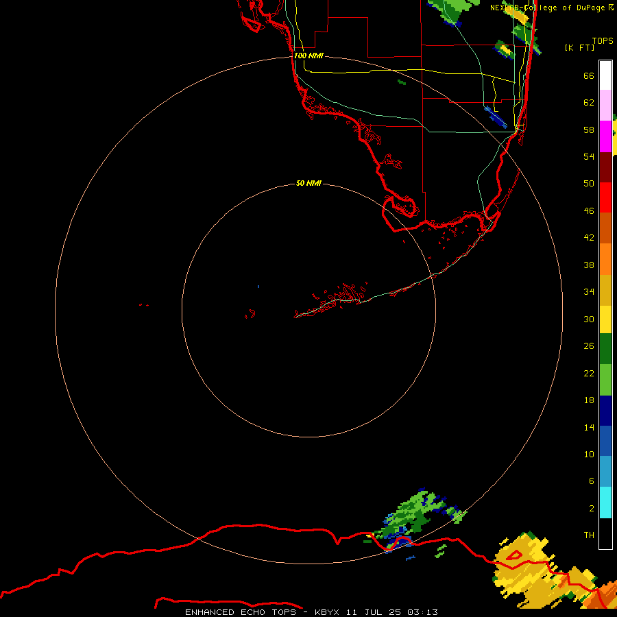This screenshot has width=617, height=617.
Task: Click the legend value '42'
Action: tap(589, 237)
